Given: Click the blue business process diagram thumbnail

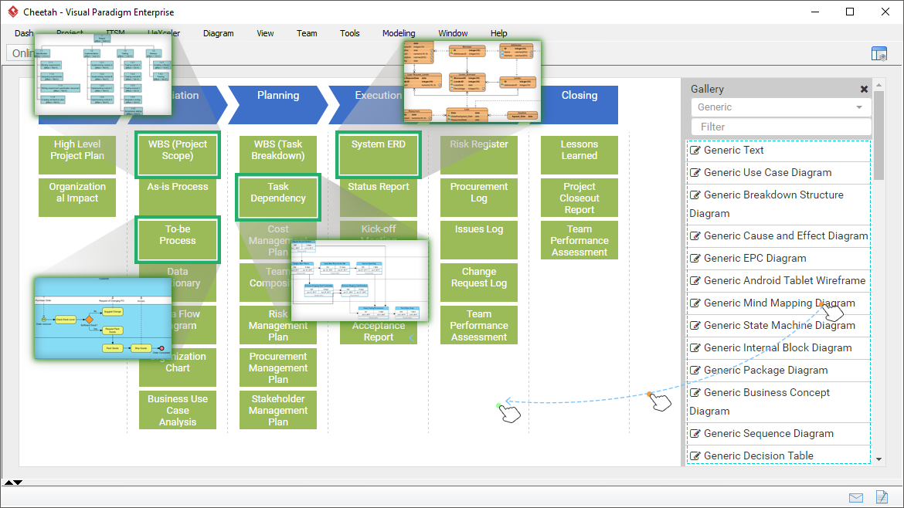Looking at the screenshot, I should click(x=104, y=319).
